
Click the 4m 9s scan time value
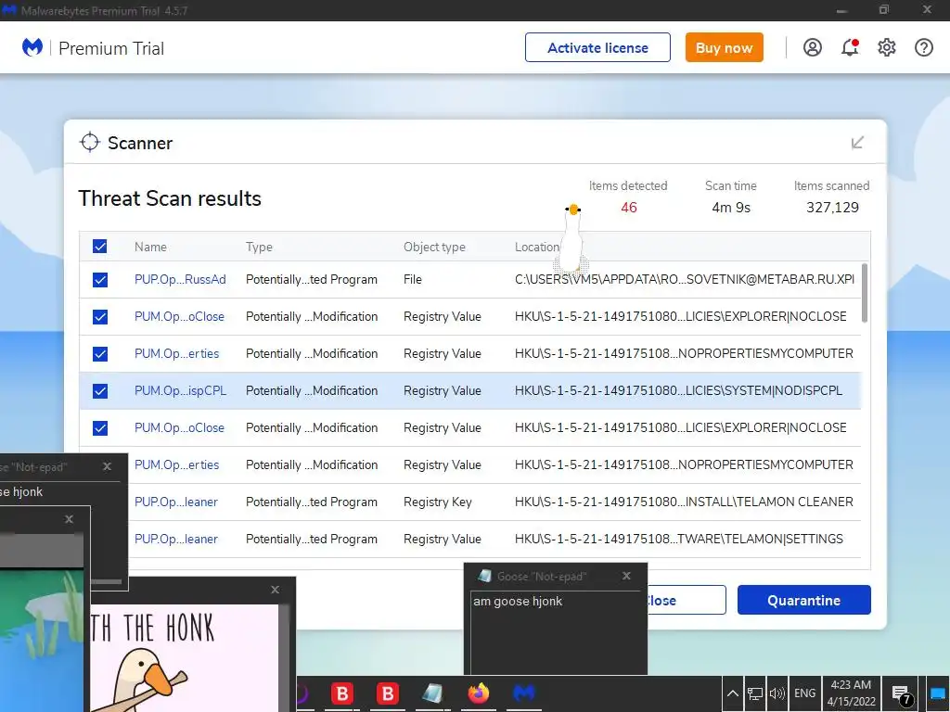[731, 208]
